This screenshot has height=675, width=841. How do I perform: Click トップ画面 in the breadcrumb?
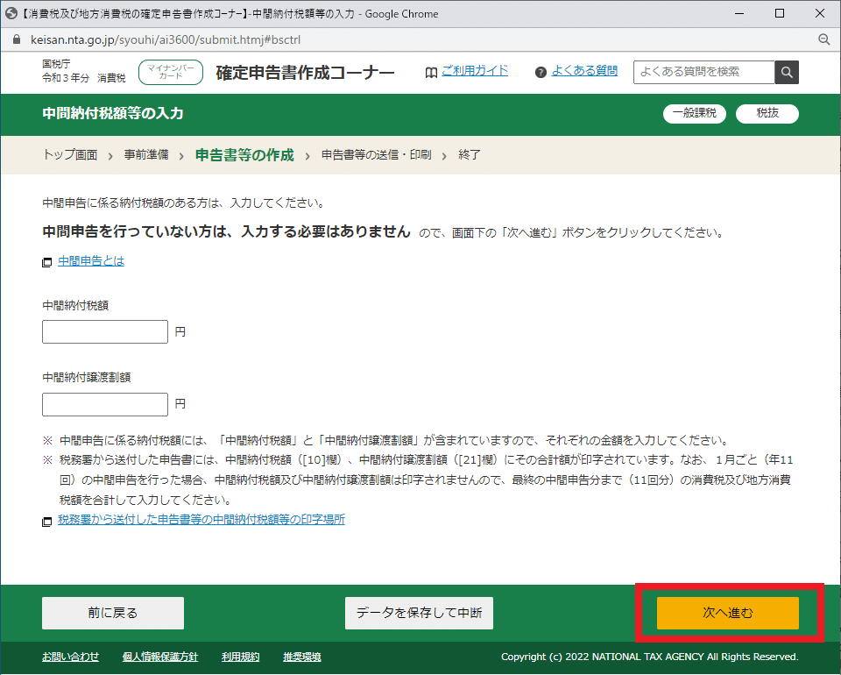pos(70,155)
